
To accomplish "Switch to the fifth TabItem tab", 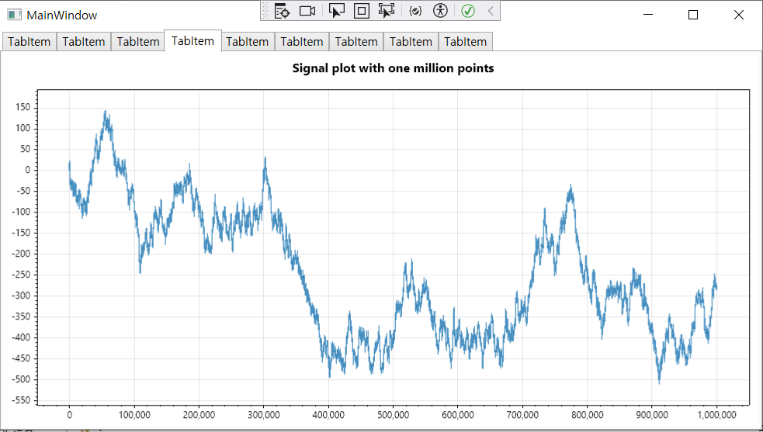I will [247, 42].
